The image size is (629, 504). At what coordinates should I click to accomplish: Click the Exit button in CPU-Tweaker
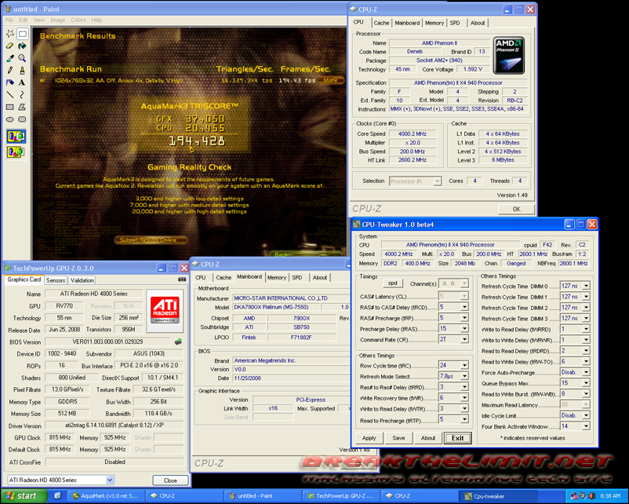[x=458, y=438]
